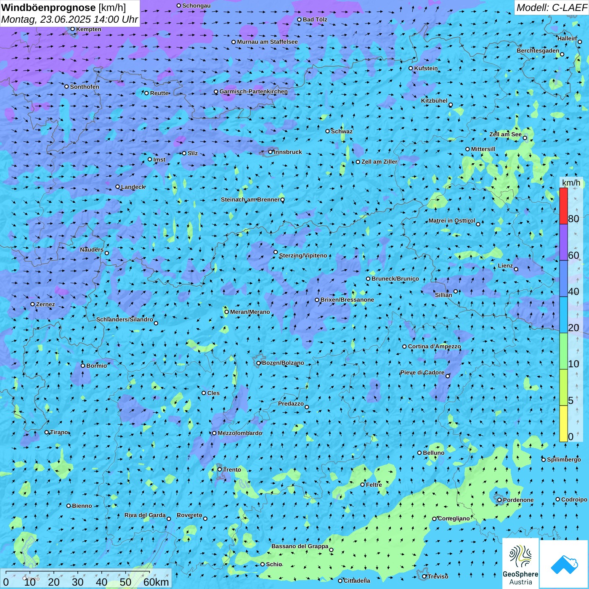Click the Trento city label

point(232,470)
